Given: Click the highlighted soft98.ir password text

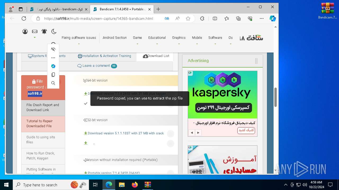Looking at the screenshot, I should pyautogui.click(x=35, y=93).
